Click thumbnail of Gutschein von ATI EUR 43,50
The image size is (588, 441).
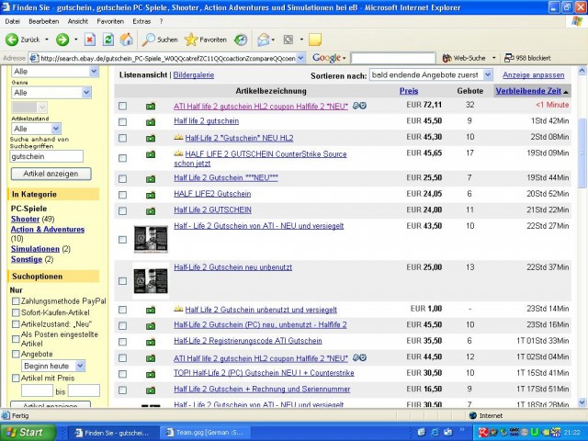point(151,239)
